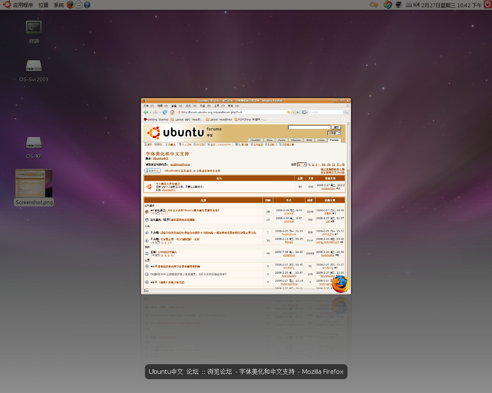Open the Latest BBC Headlines bookmark feed

pos(186,119)
